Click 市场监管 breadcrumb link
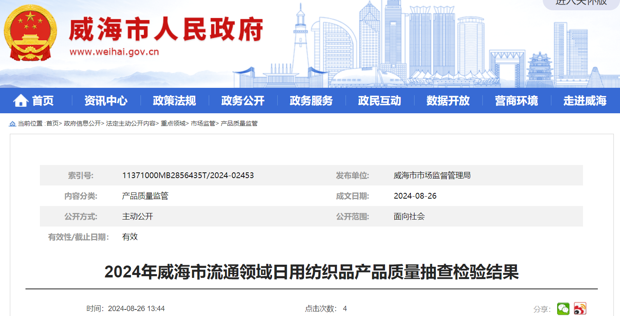 203,124
